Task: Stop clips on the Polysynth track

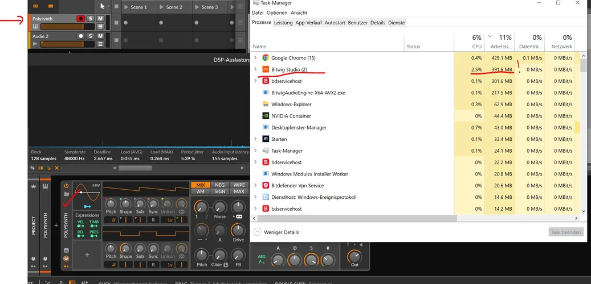Action: [116, 23]
